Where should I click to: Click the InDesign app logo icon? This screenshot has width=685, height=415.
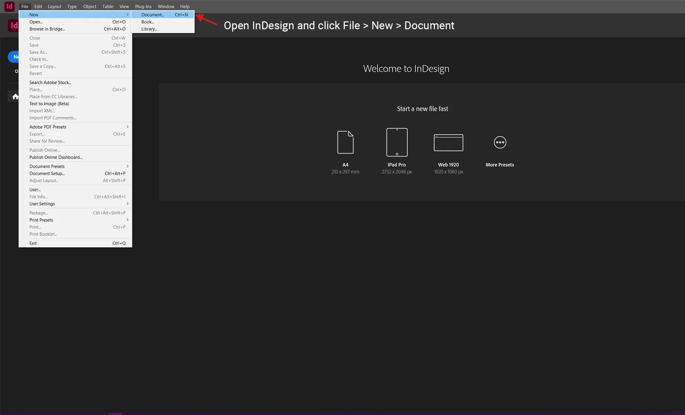(x=9, y=6)
